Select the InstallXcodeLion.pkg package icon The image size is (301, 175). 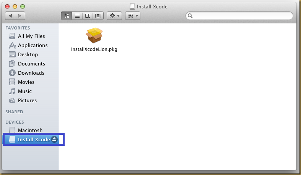(94, 35)
